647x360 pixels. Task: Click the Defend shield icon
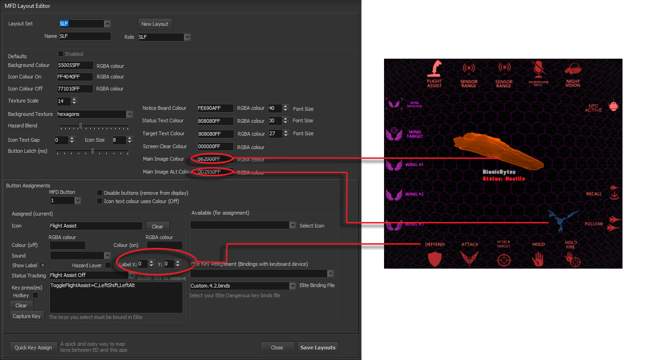tap(435, 259)
